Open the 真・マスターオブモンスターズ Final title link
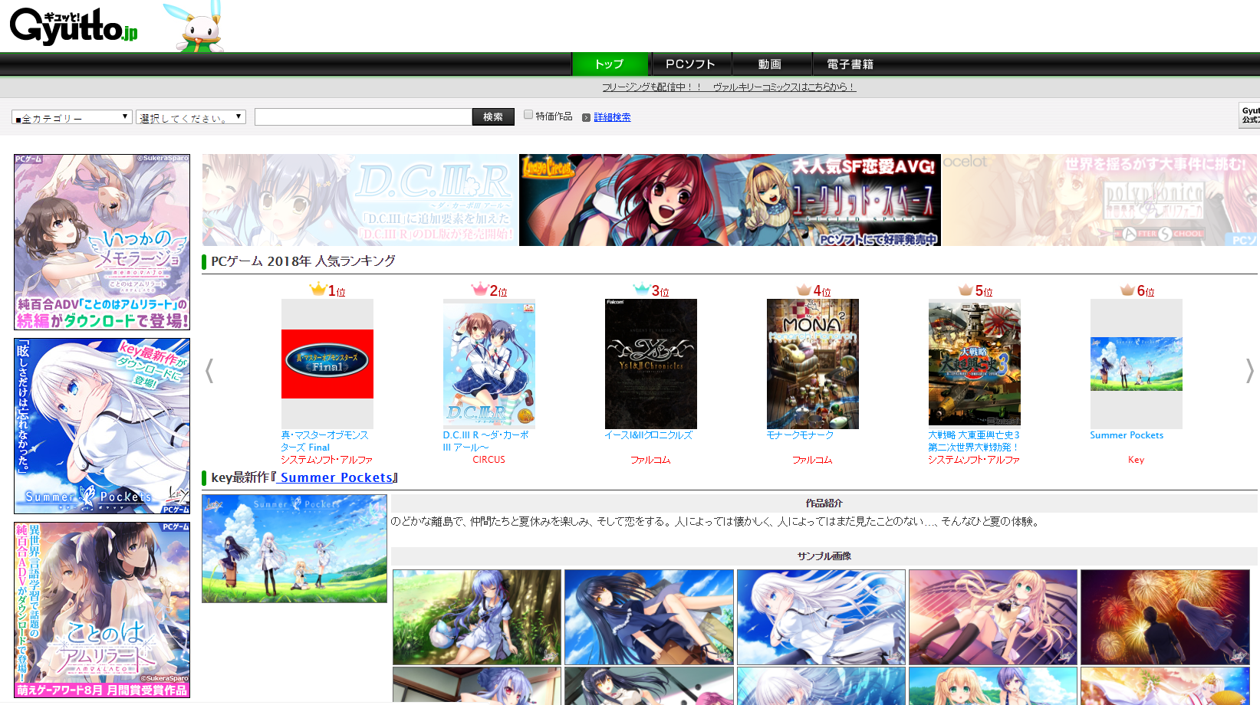This screenshot has height=705, width=1260. click(x=324, y=441)
